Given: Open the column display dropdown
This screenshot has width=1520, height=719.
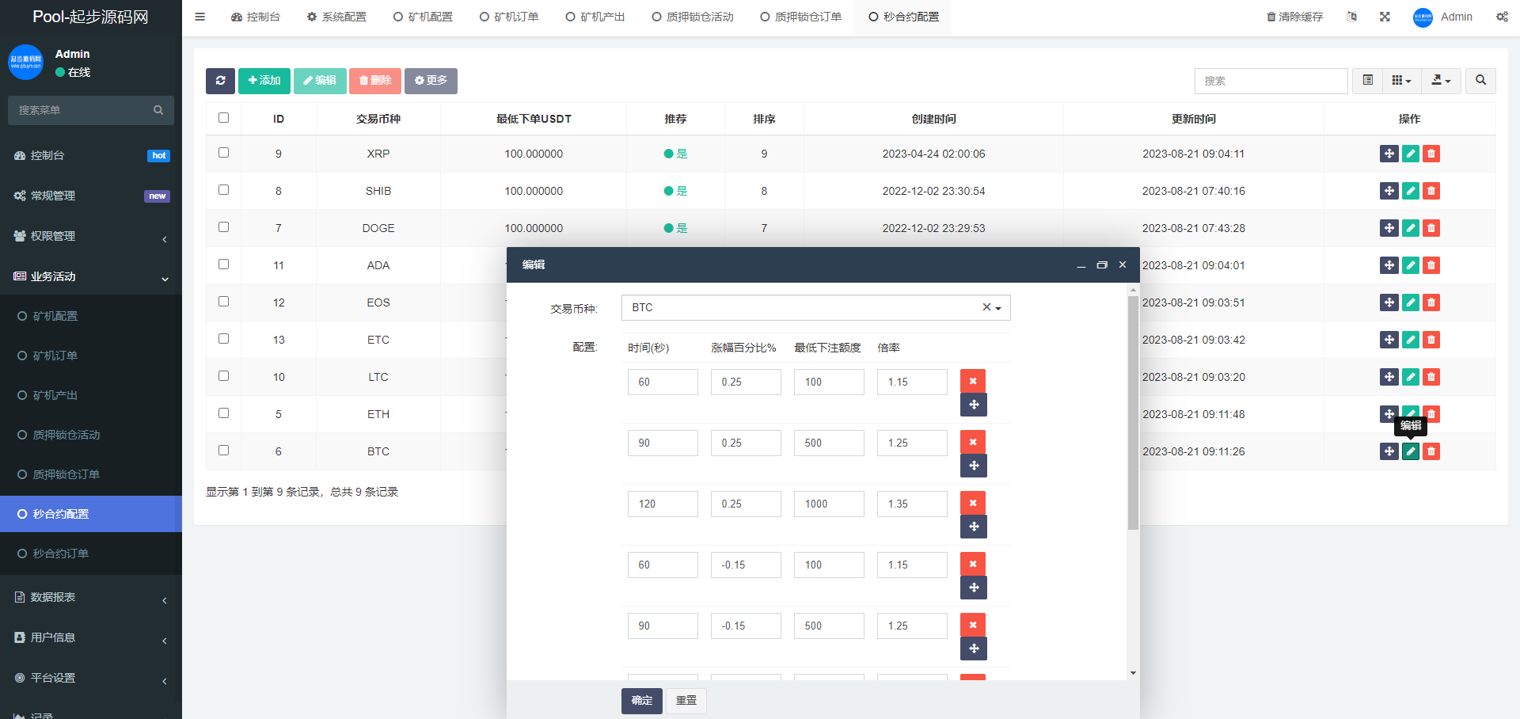Looking at the screenshot, I should coord(1401,81).
